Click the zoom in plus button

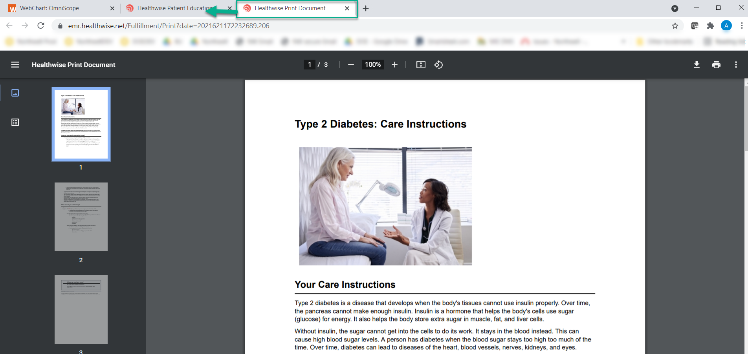point(394,65)
